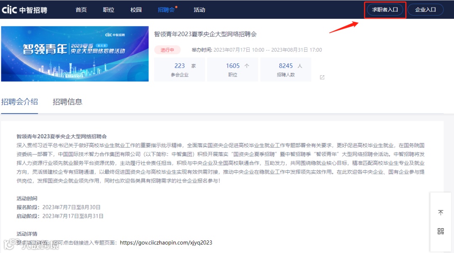Switch to the 招聘信息 tab

tap(67, 102)
